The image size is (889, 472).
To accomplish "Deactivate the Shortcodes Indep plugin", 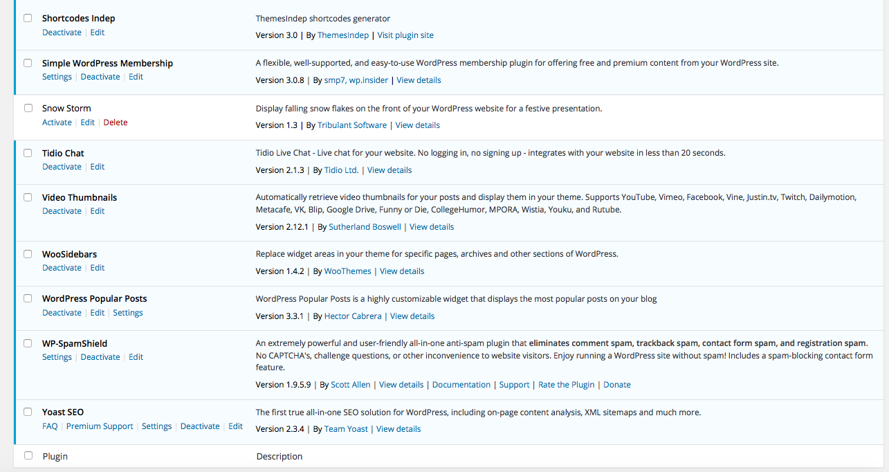I will (x=62, y=33).
